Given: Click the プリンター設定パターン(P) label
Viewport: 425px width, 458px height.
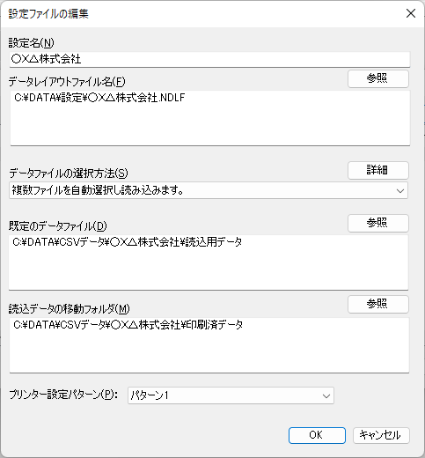Looking at the screenshot, I should pyautogui.click(x=63, y=395).
